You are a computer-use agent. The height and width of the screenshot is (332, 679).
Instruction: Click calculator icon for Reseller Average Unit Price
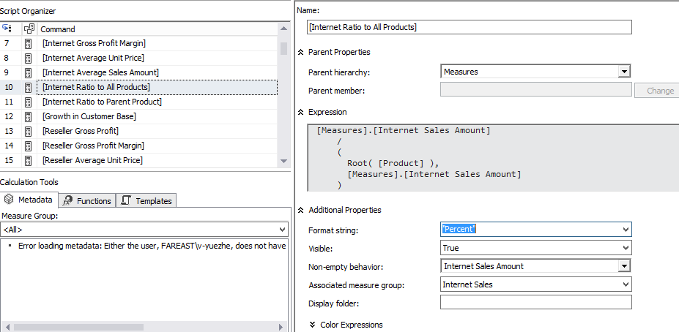pos(28,160)
